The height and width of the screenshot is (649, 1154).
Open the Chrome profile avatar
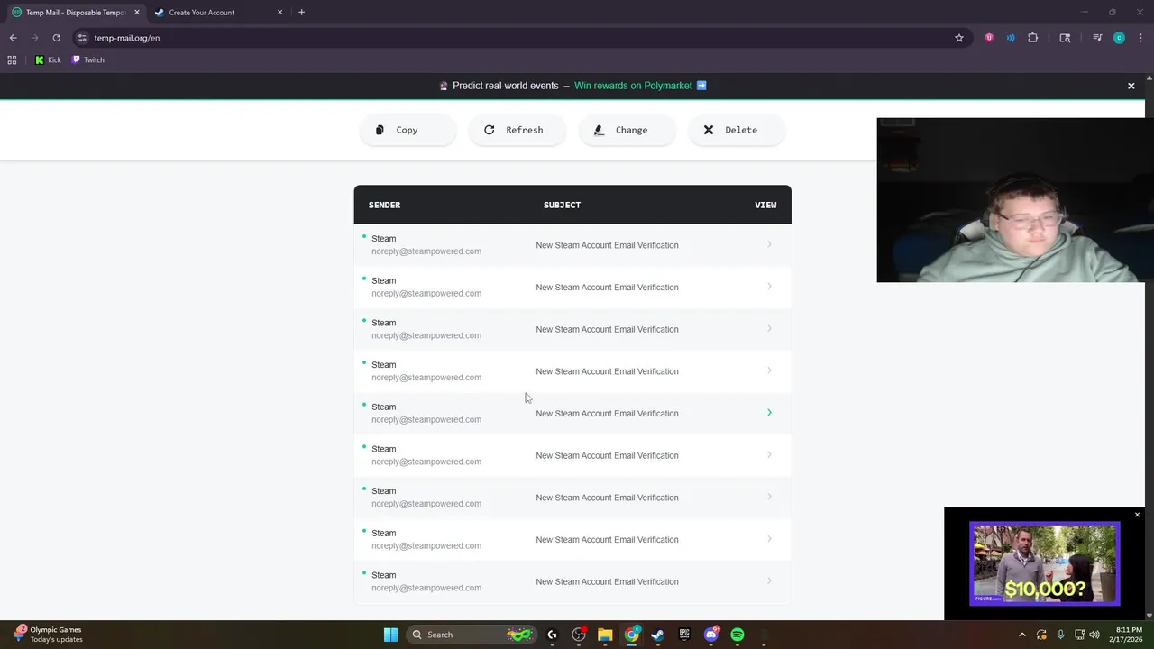pyautogui.click(x=1119, y=38)
